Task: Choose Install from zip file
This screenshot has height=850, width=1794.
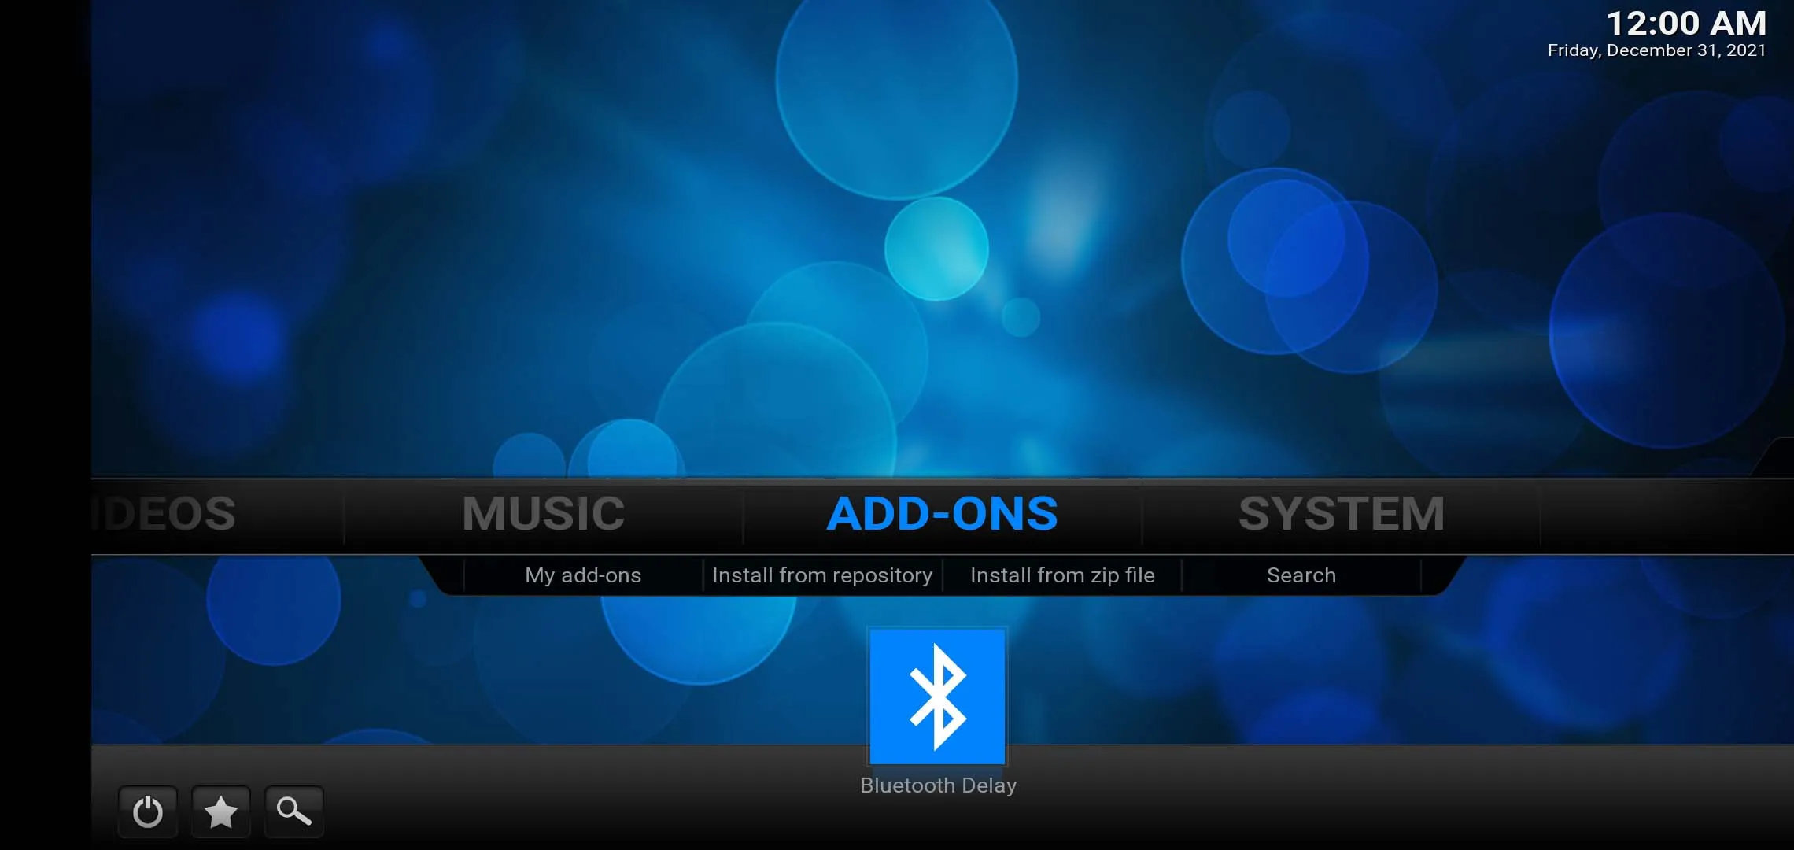Action: (1062, 575)
